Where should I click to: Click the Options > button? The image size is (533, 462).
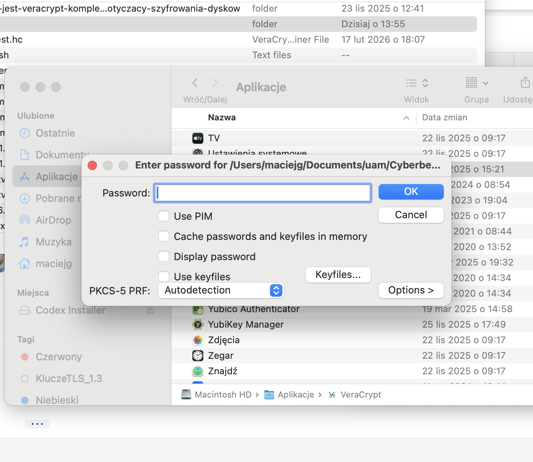point(411,290)
